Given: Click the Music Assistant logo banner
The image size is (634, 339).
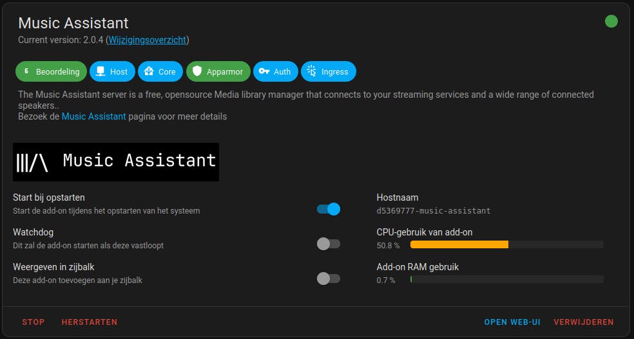Looking at the screenshot, I should click(116, 161).
